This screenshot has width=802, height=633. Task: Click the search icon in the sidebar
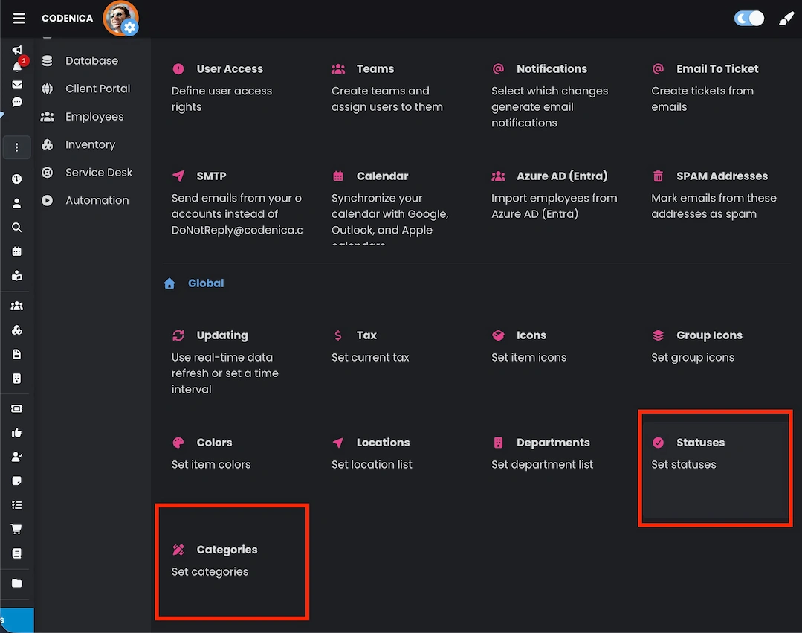pyautogui.click(x=16, y=228)
